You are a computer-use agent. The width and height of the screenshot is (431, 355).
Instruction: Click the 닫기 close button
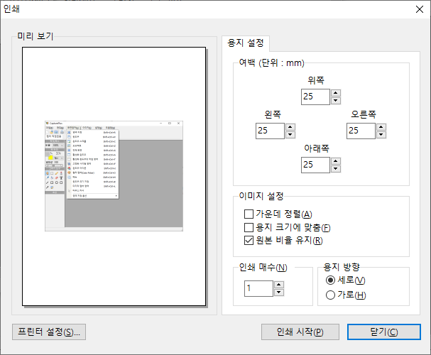(x=383, y=332)
